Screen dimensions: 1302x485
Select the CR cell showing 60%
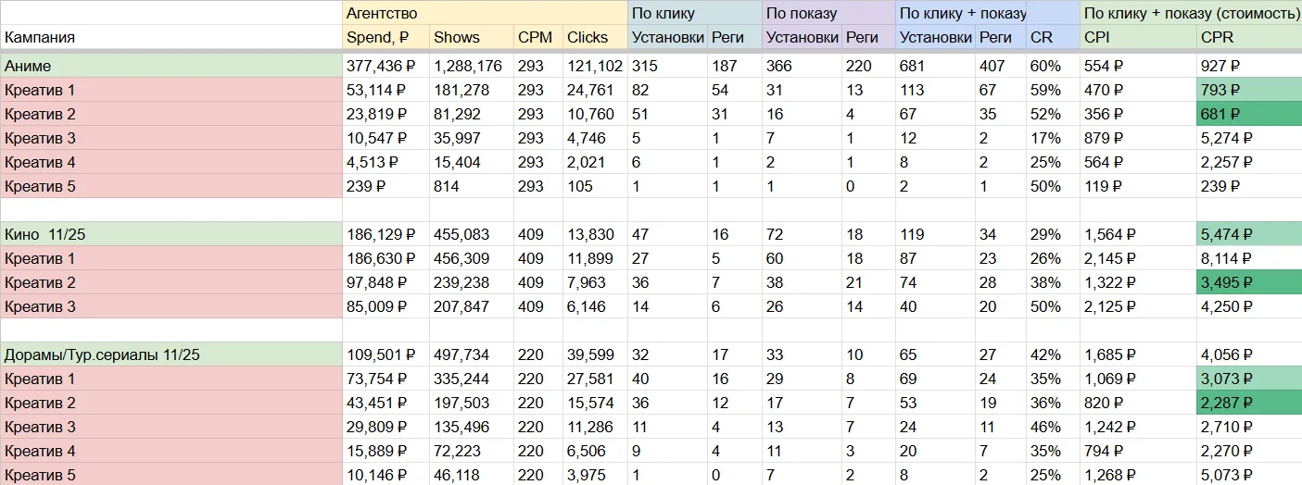pos(1053,66)
